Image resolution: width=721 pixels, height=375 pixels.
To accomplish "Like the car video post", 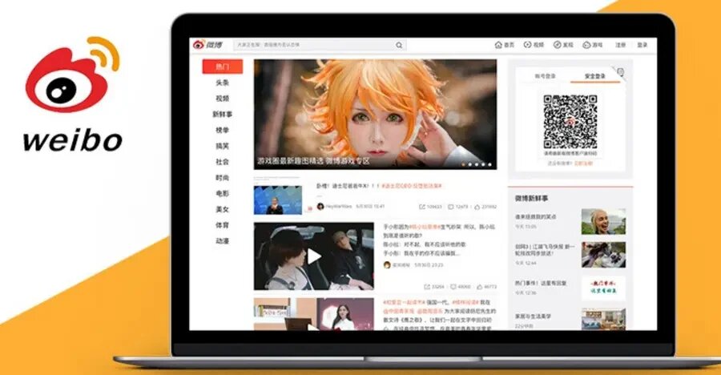I will [x=480, y=287].
